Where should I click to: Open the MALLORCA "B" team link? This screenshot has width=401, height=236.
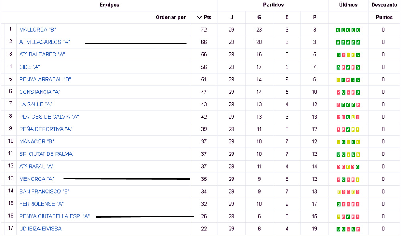[38, 30]
